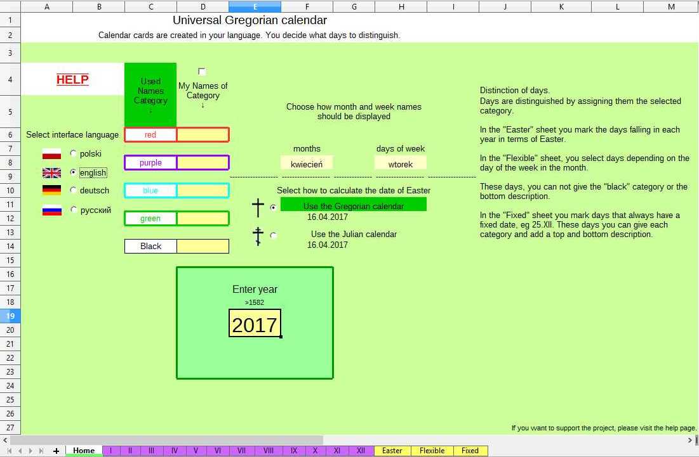Viewport: 699px width, 457px height.
Task: Click the year input cell showing 2017
Action: (x=255, y=324)
